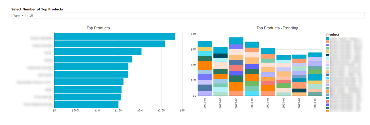Click the longest bar in Top Products
This screenshot has height=125, width=370.
115,36
